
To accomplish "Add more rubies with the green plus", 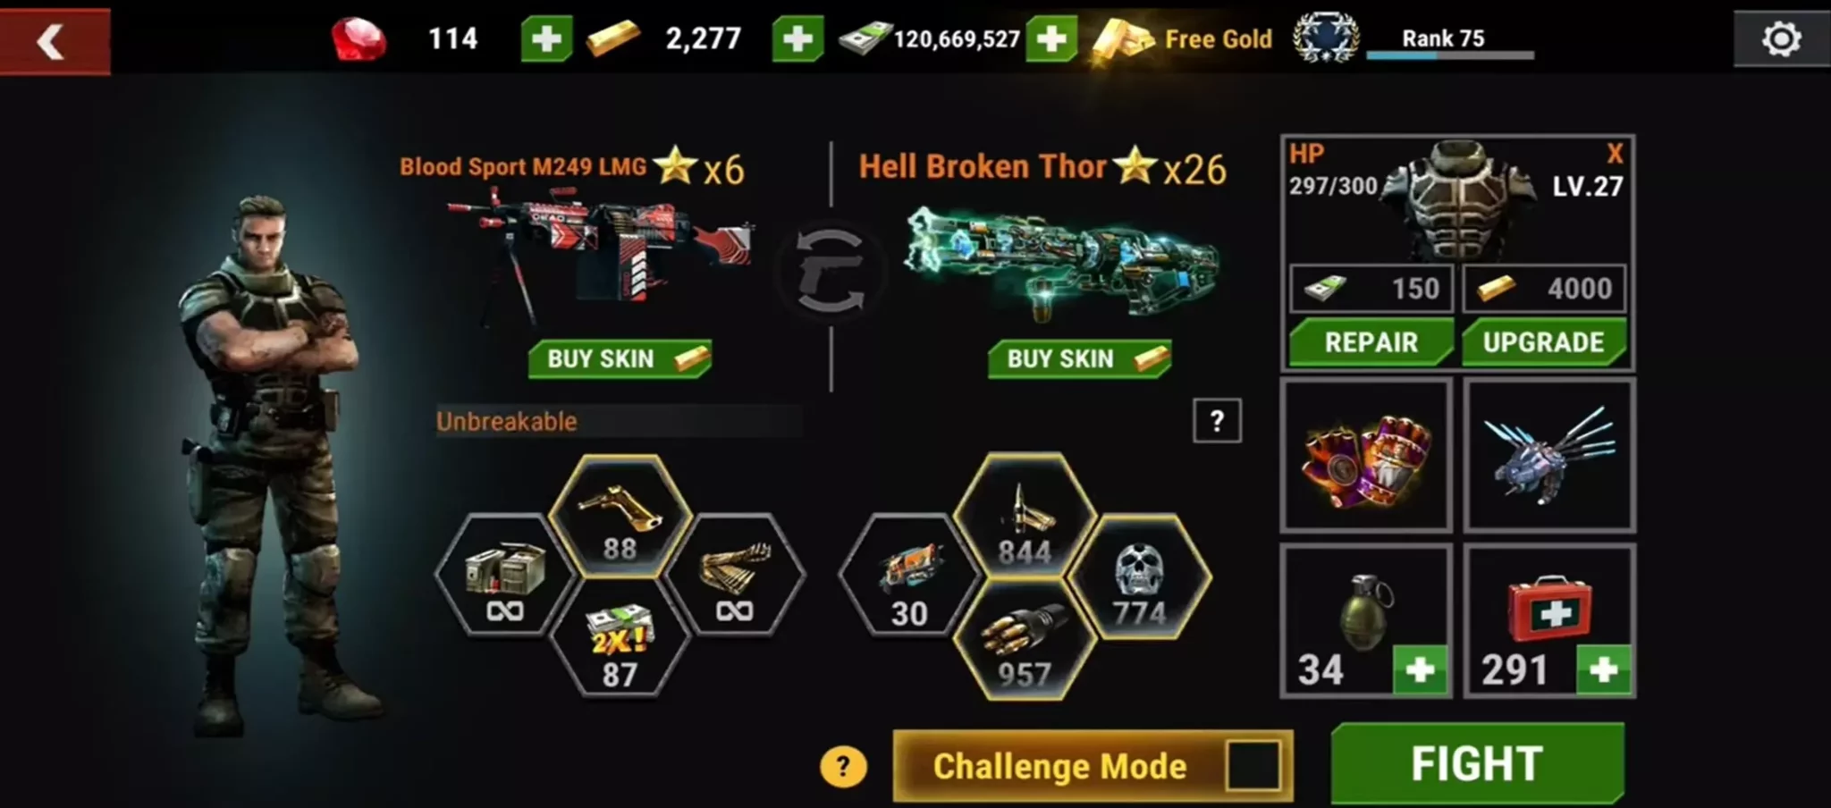I will pyautogui.click(x=546, y=39).
